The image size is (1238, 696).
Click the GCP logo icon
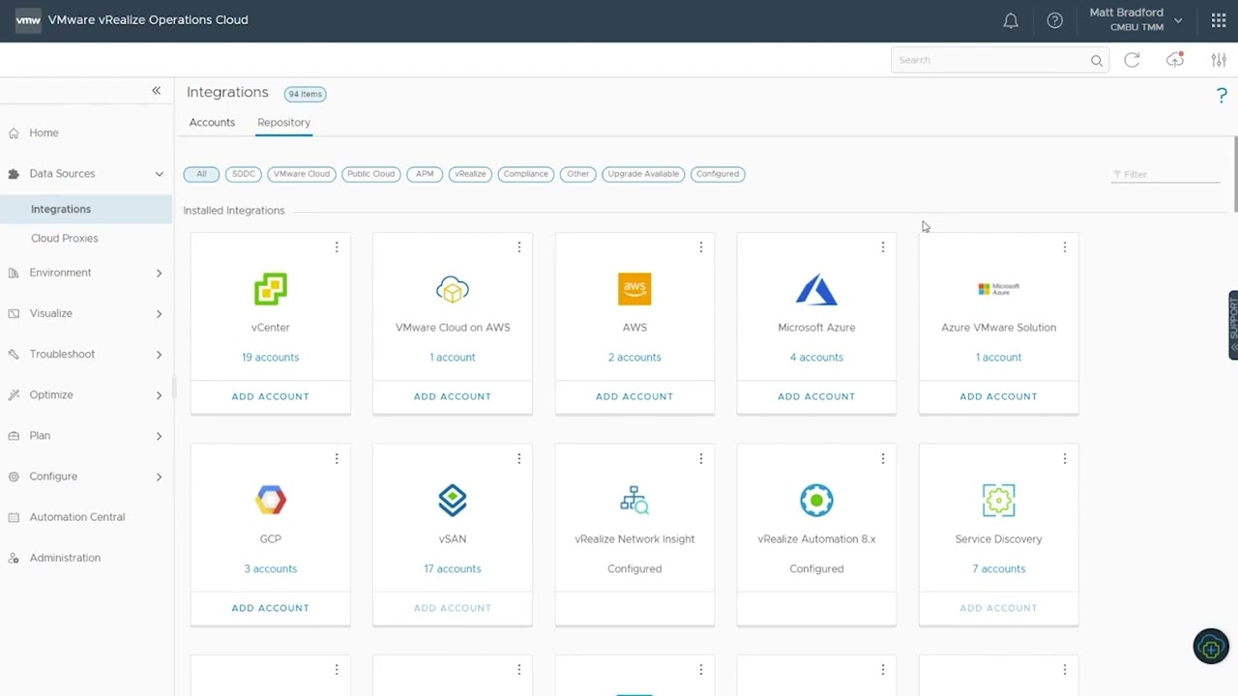(x=271, y=500)
